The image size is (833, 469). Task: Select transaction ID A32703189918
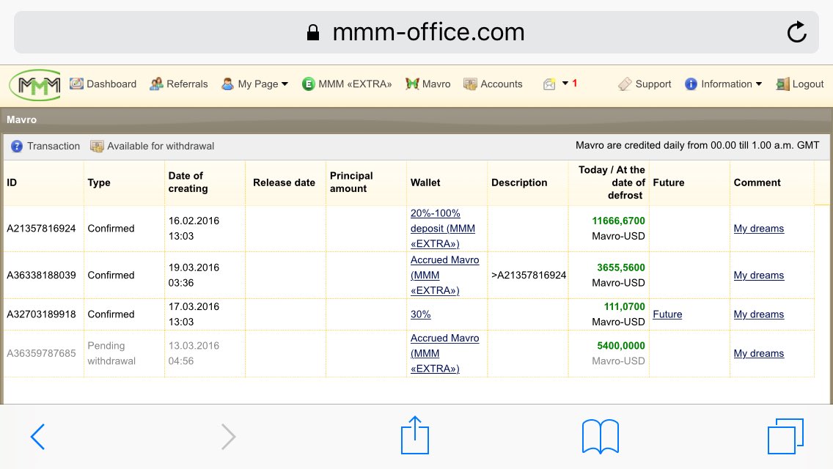coord(41,314)
